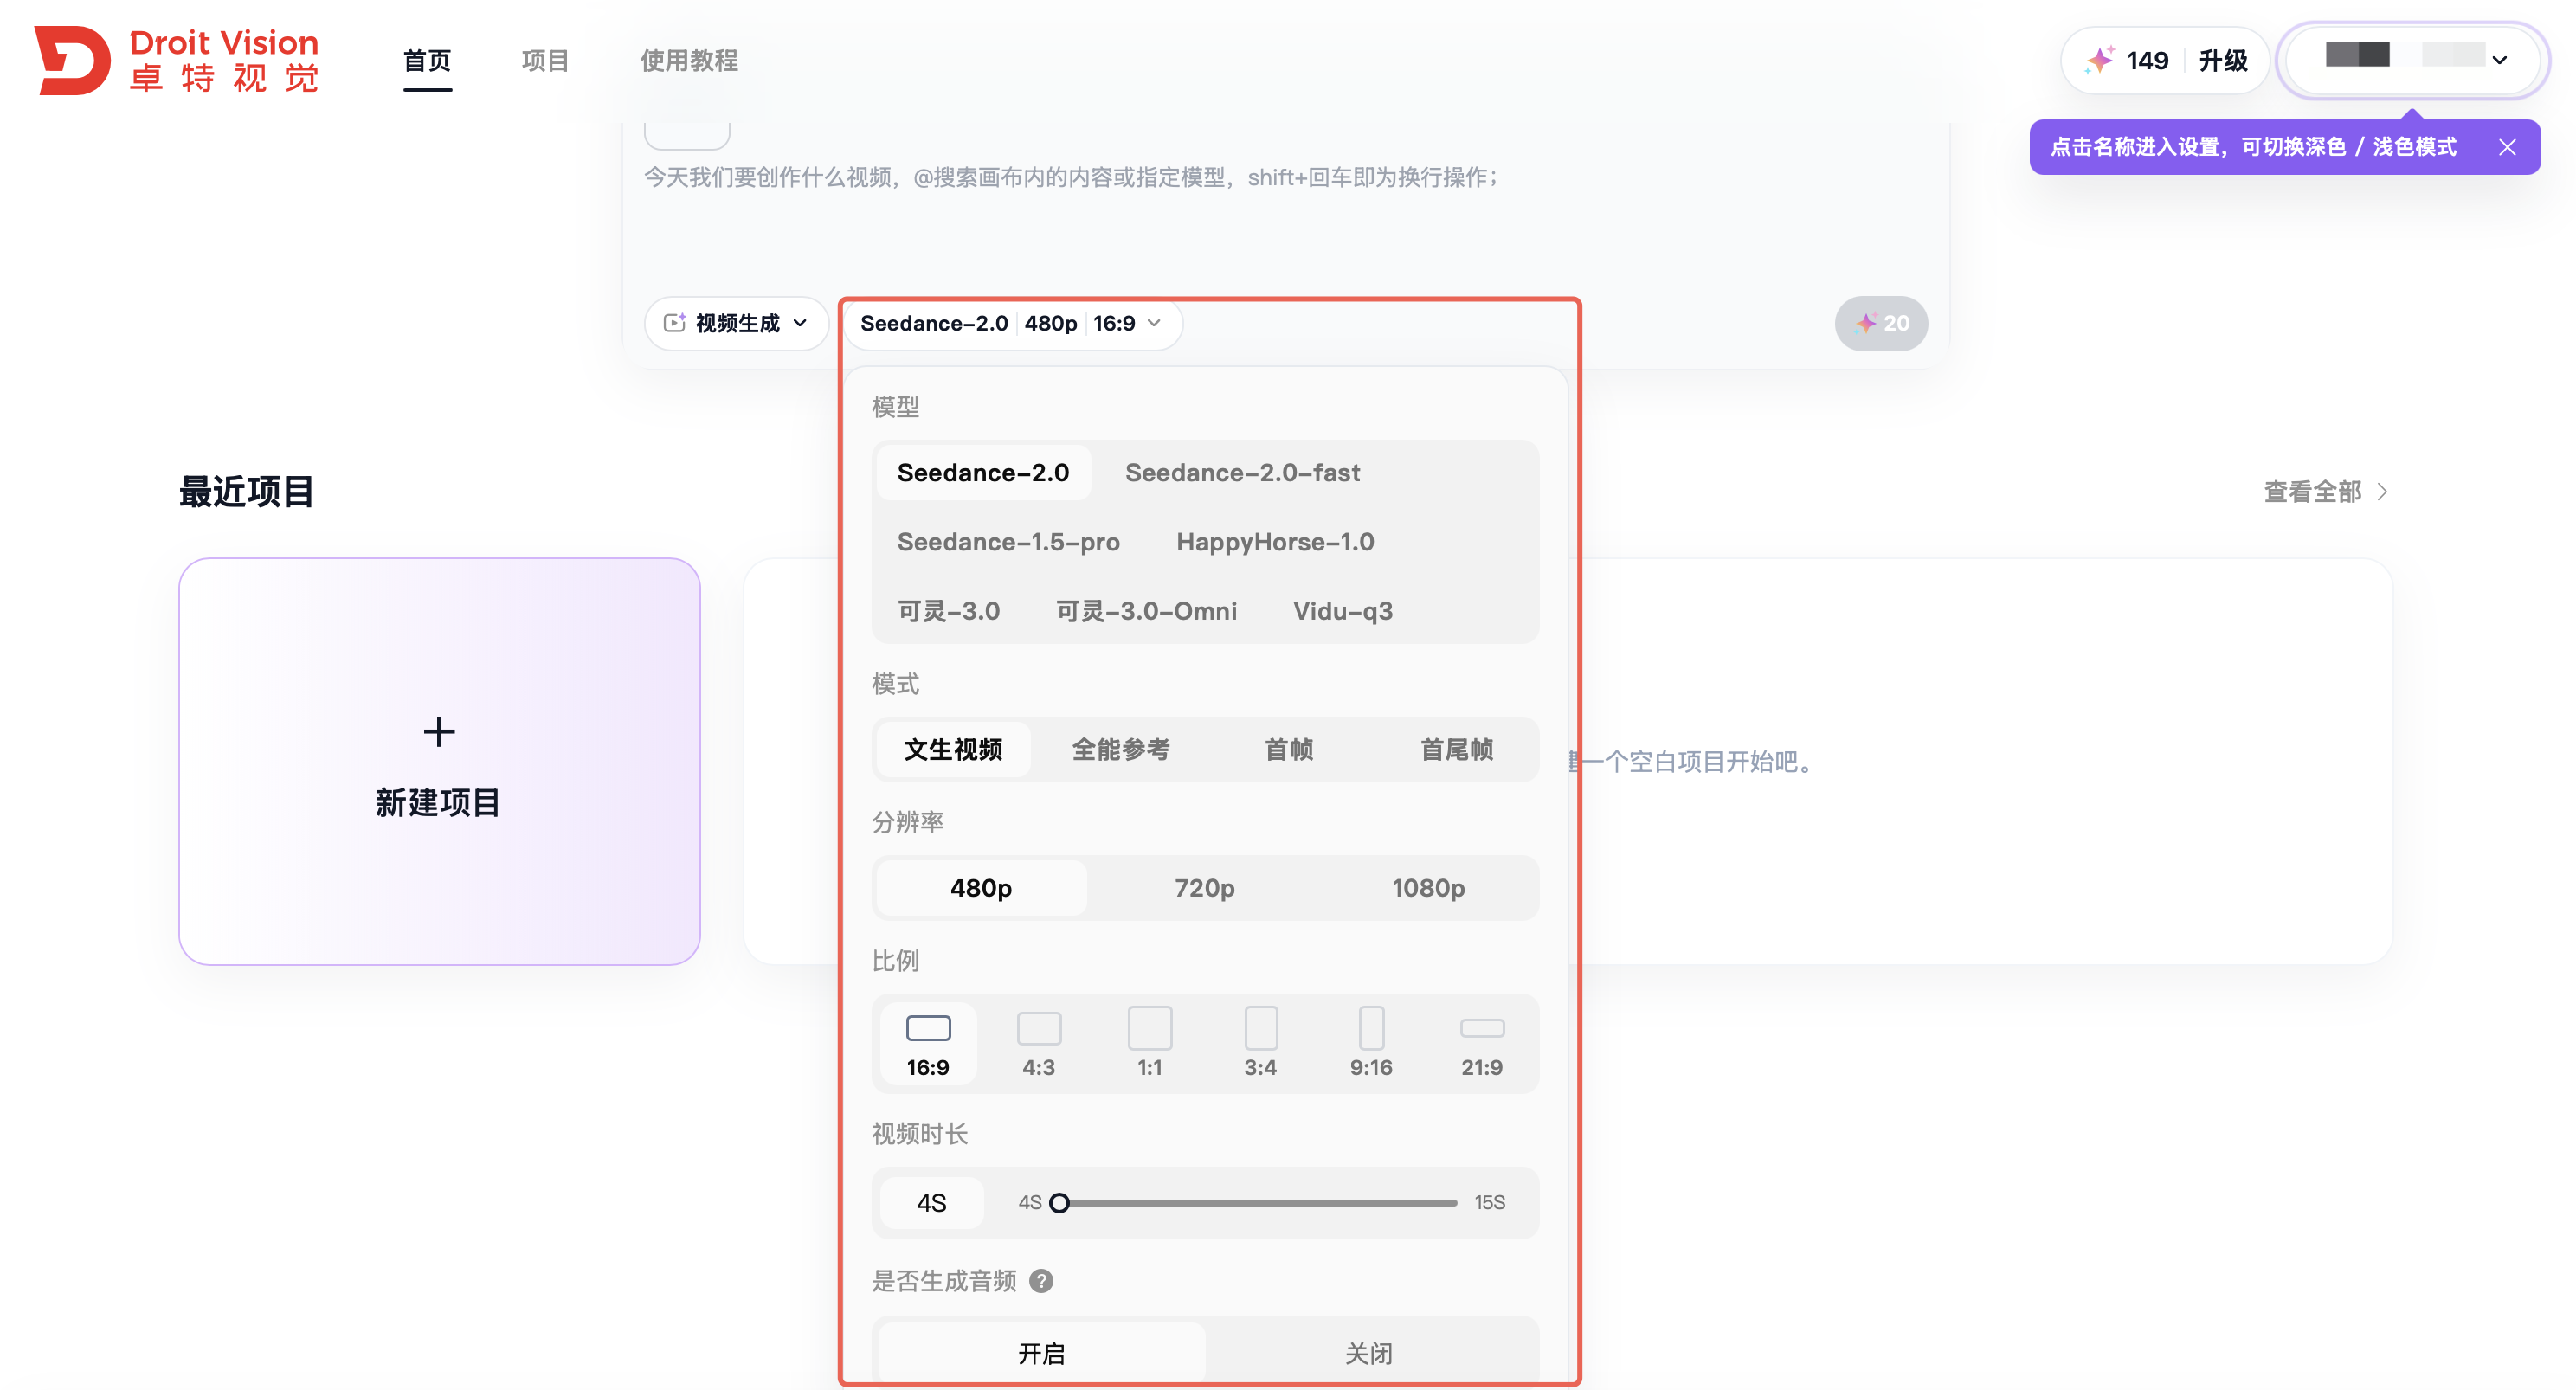
Task: Choose 480p resolution
Action: [x=981, y=888]
